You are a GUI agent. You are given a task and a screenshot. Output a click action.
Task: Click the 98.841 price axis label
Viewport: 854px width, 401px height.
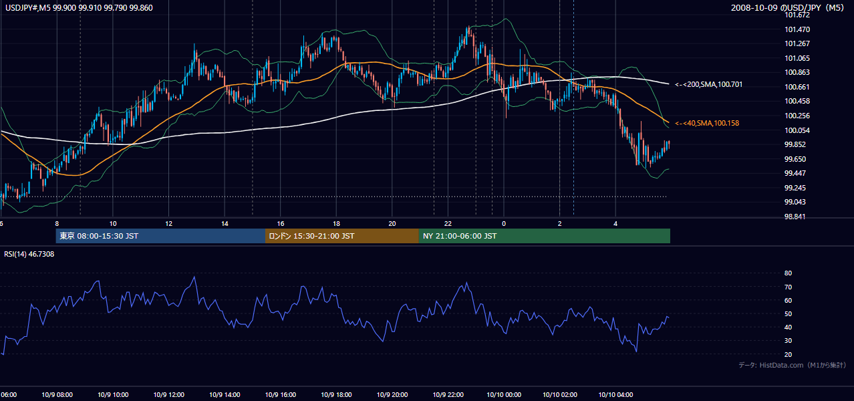pos(796,217)
